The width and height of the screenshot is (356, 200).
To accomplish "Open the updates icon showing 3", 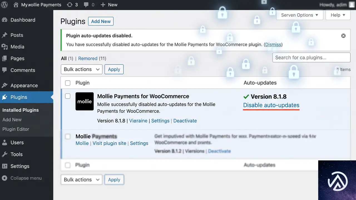I will point(70,5).
